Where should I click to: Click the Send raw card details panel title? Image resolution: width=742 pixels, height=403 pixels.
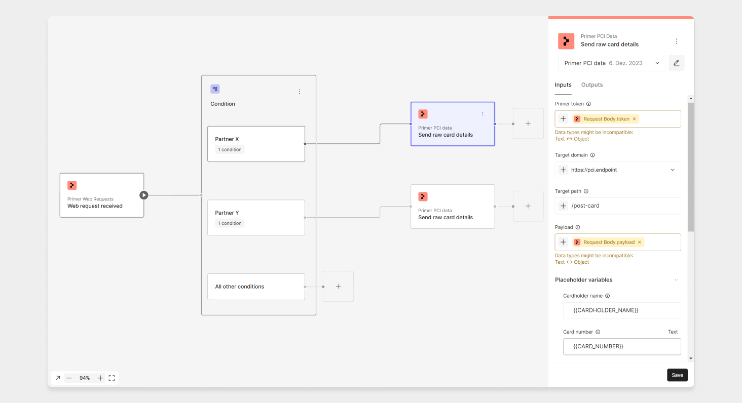pos(610,45)
